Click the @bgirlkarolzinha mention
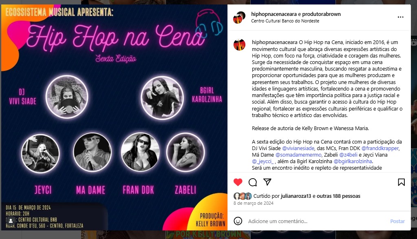This screenshot has height=239, width=417. (353, 161)
